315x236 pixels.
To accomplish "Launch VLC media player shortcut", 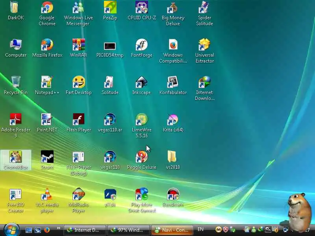I will point(47,194).
